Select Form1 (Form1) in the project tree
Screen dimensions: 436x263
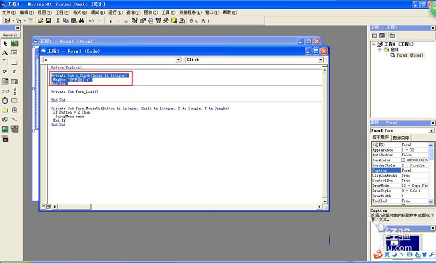click(x=410, y=55)
